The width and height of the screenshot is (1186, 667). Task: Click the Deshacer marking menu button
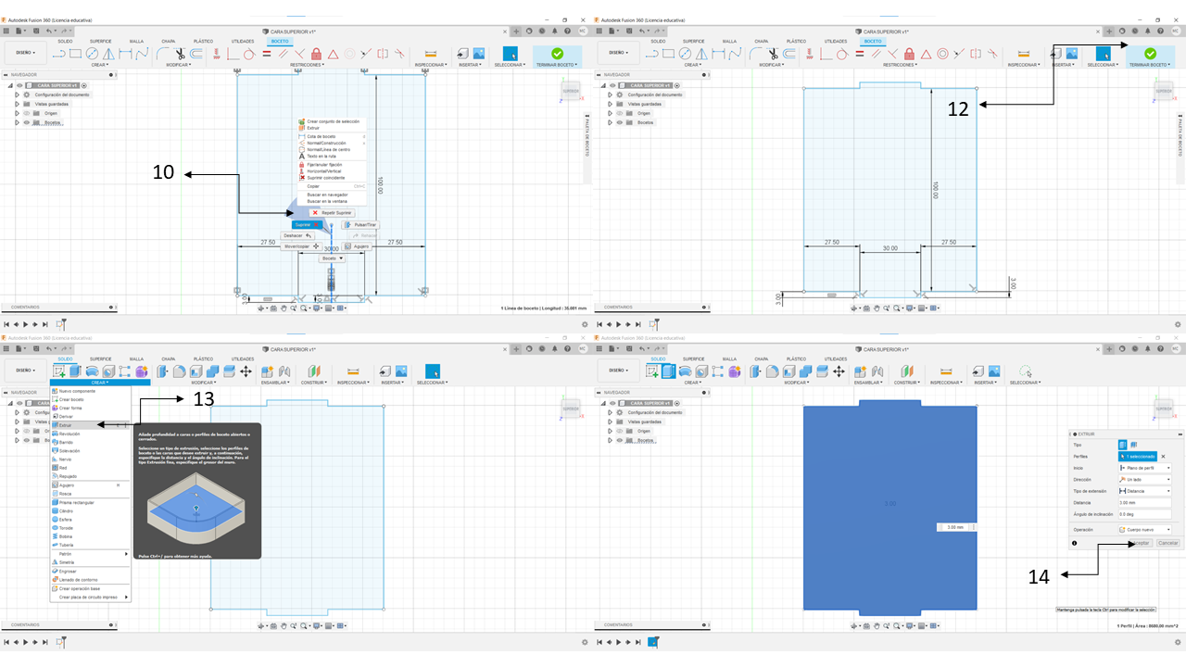pos(298,235)
